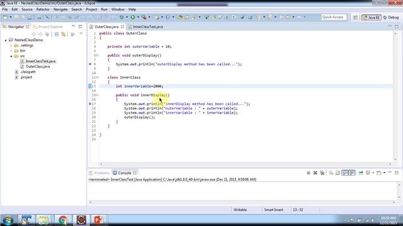The image size is (403, 226).
Task: Click the Debug bug toolbar icon
Action: tap(122, 17)
